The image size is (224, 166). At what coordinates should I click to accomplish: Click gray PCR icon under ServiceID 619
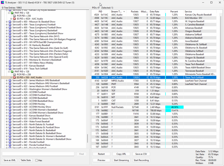[14, 75]
